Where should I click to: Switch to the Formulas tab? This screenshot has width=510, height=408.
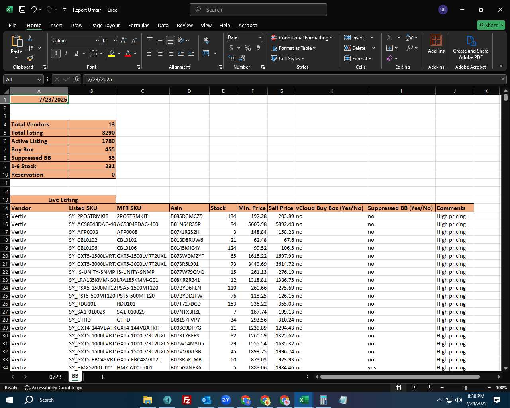click(x=139, y=25)
